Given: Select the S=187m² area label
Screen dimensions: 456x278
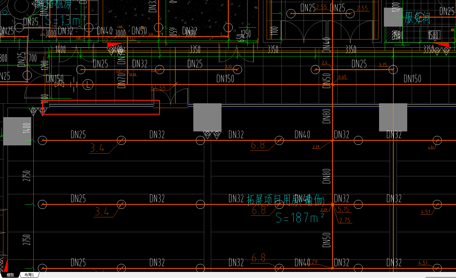Looking at the screenshot, I should (299, 218).
